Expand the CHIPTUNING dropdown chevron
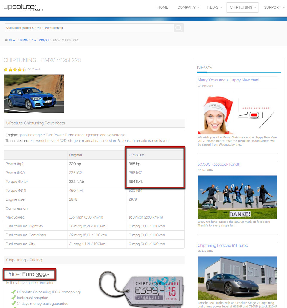 255,7
